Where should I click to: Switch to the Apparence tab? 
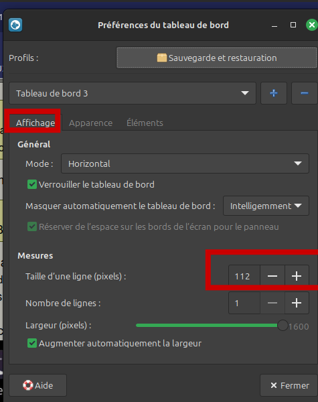point(90,123)
